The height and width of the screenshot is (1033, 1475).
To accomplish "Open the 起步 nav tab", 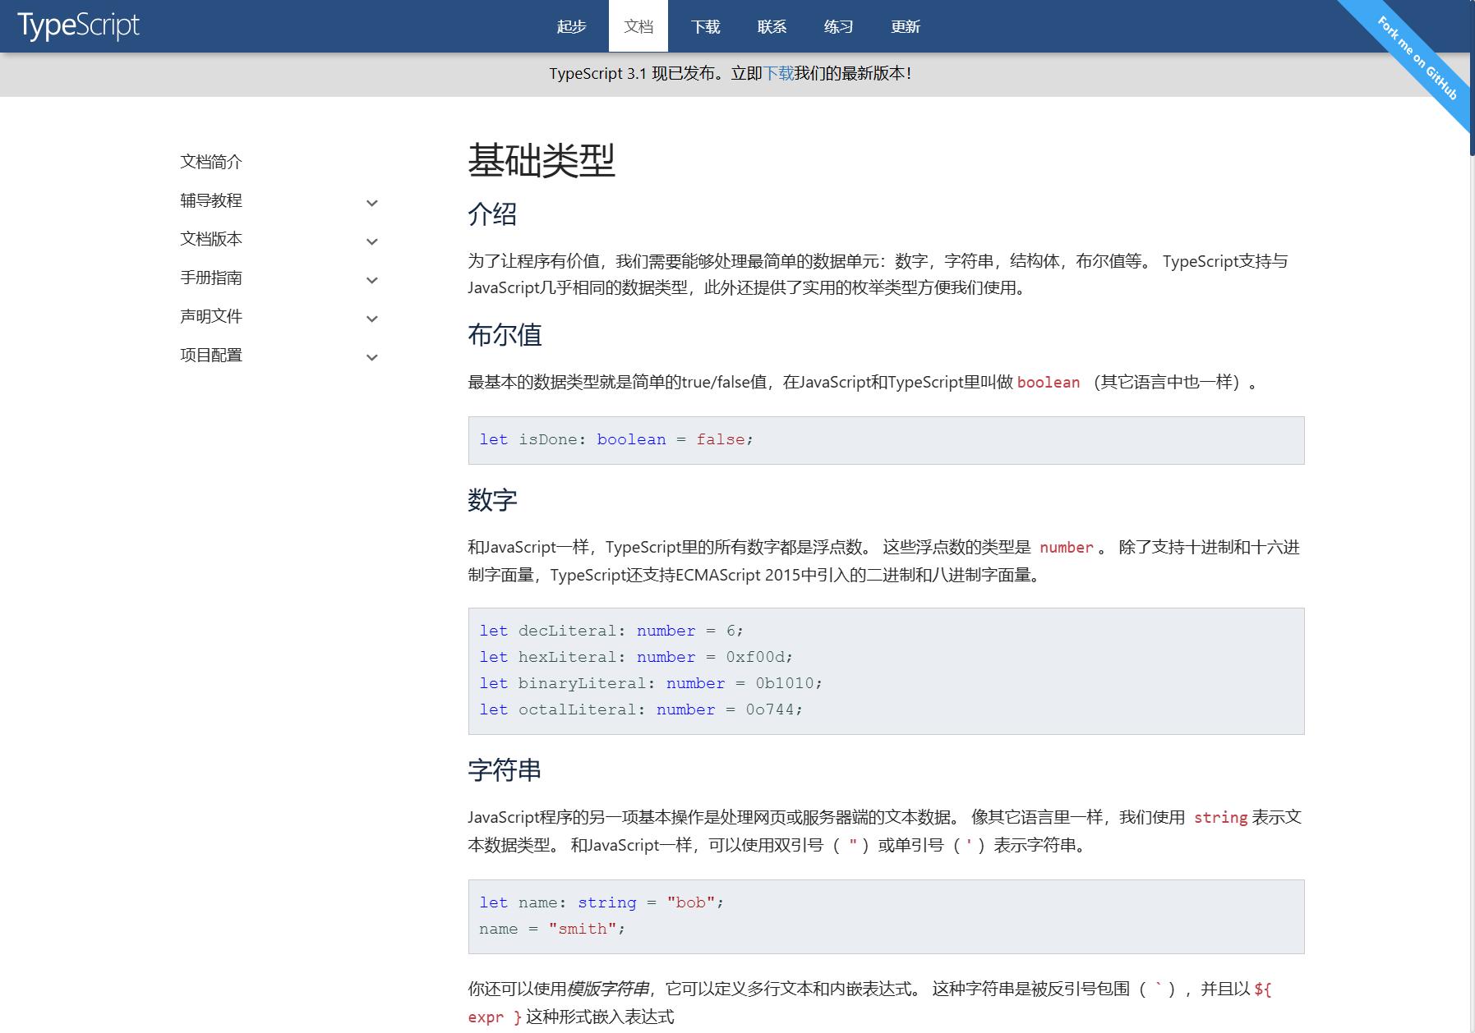I will tap(571, 26).
